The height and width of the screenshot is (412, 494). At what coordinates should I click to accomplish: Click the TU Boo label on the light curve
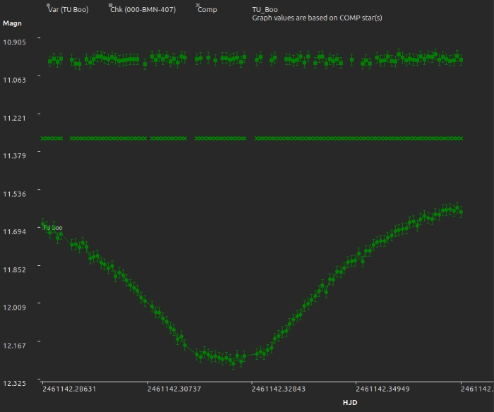tap(53, 228)
